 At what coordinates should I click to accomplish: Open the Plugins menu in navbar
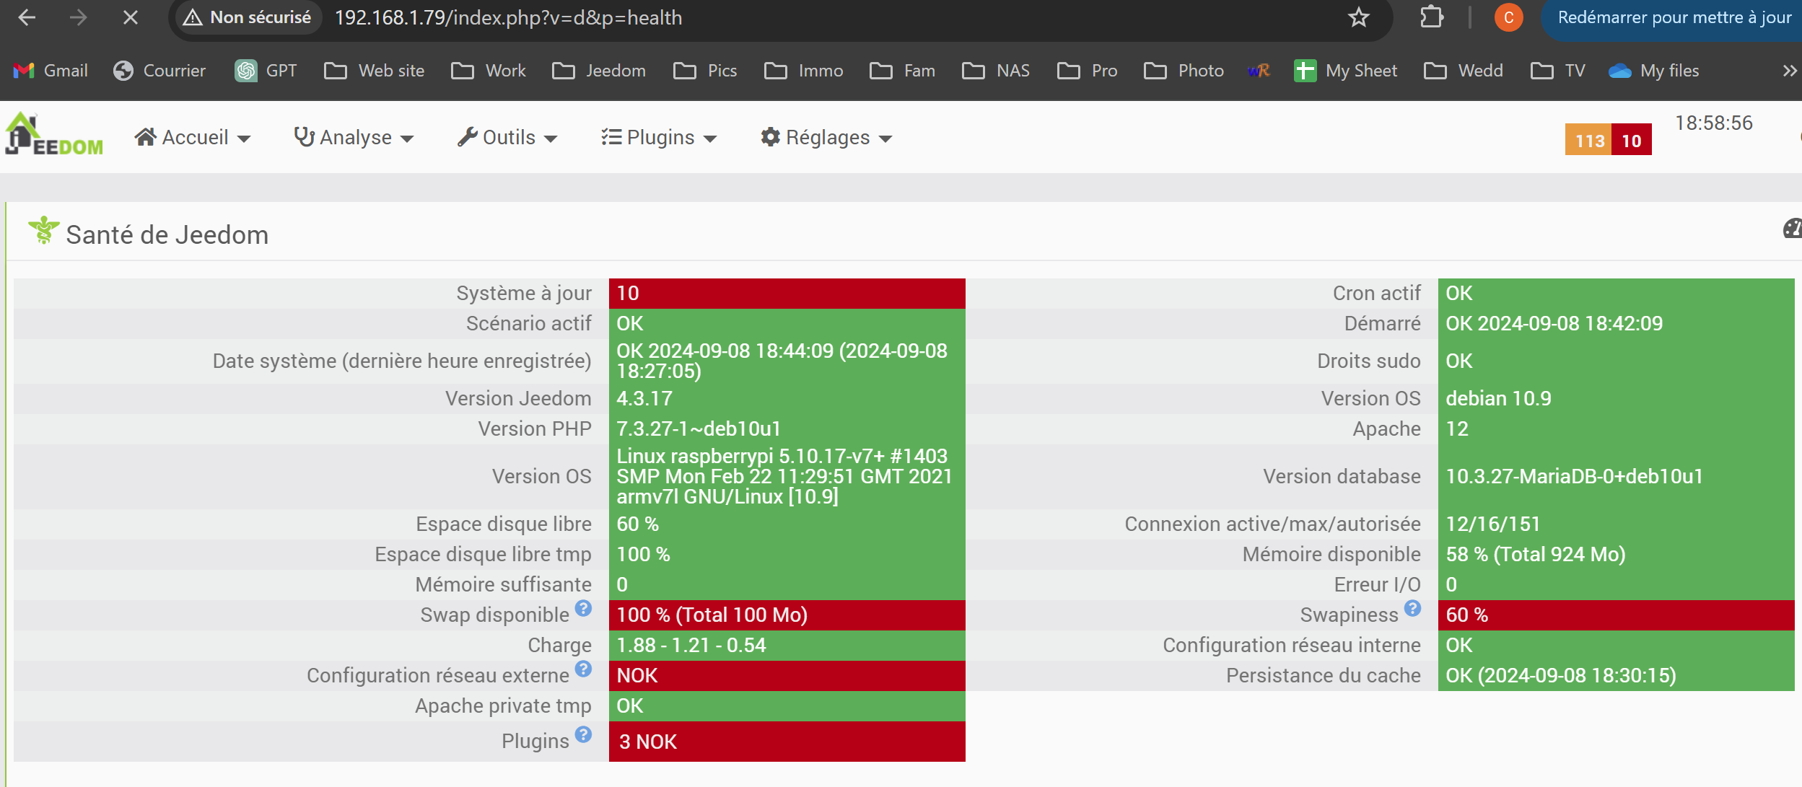659,137
